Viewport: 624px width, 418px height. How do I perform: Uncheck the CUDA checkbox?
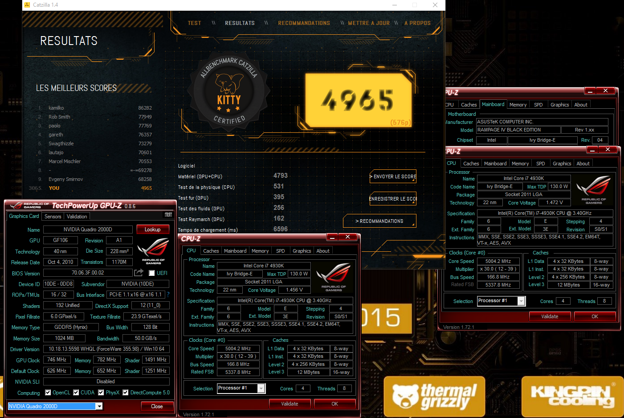pyautogui.click(x=76, y=393)
